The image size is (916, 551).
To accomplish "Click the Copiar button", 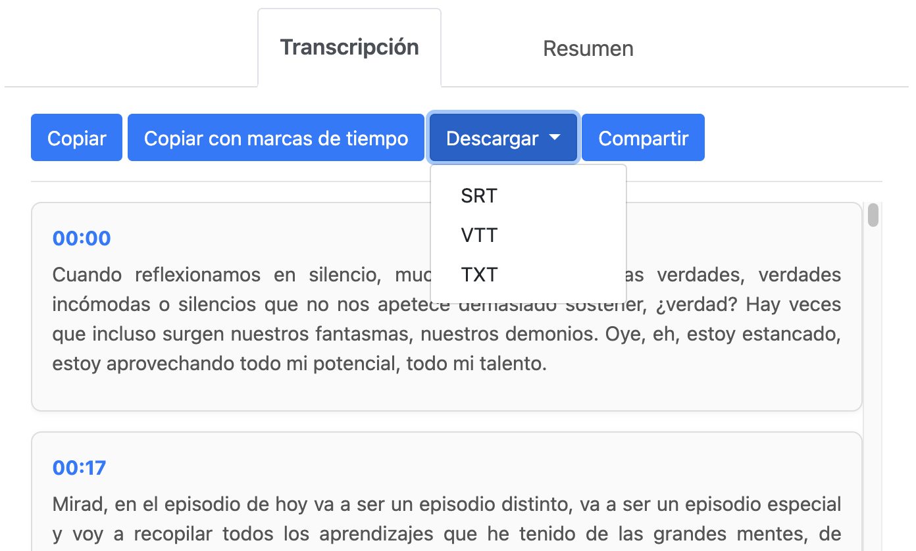I will pyautogui.click(x=76, y=137).
